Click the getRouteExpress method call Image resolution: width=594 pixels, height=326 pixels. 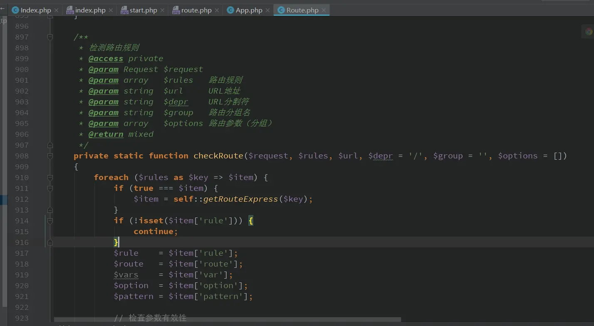(240, 199)
